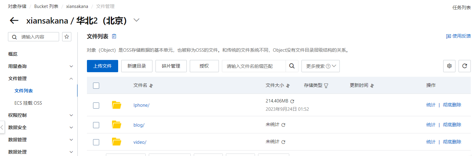The image size is (472, 156).
Task: Click the magnifier icon in filename prefix search
Action: coord(292,66)
